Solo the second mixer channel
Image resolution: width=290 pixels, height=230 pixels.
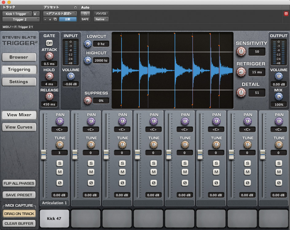click(x=91, y=163)
